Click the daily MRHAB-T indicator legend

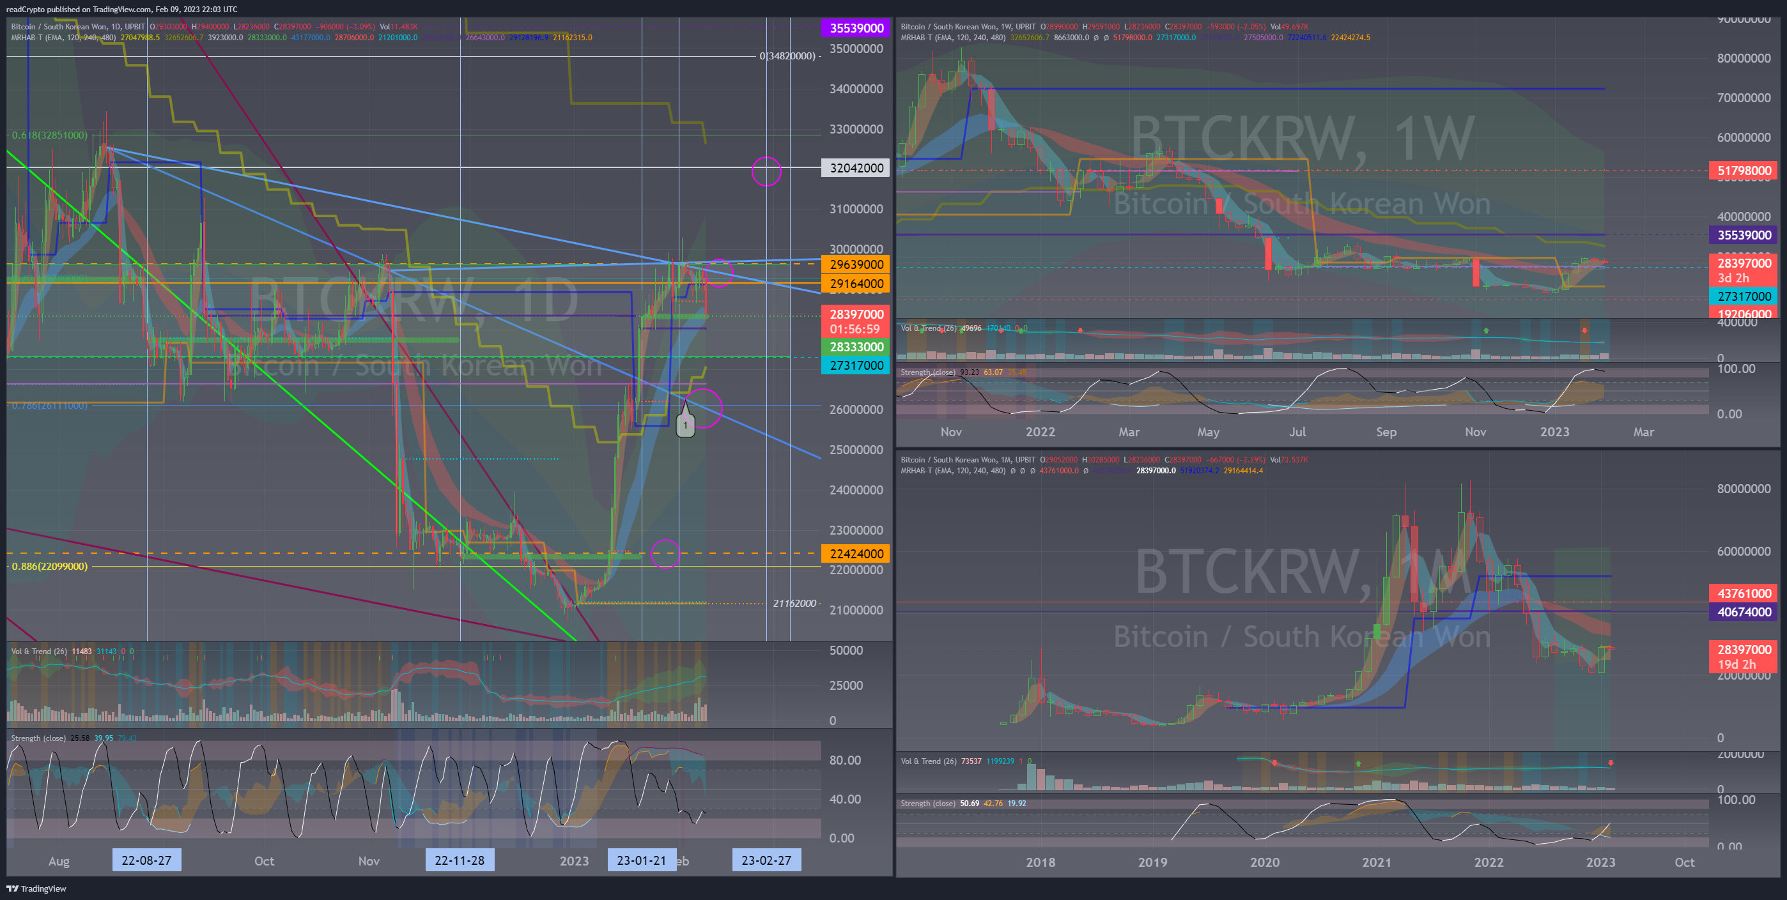coord(64,38)
